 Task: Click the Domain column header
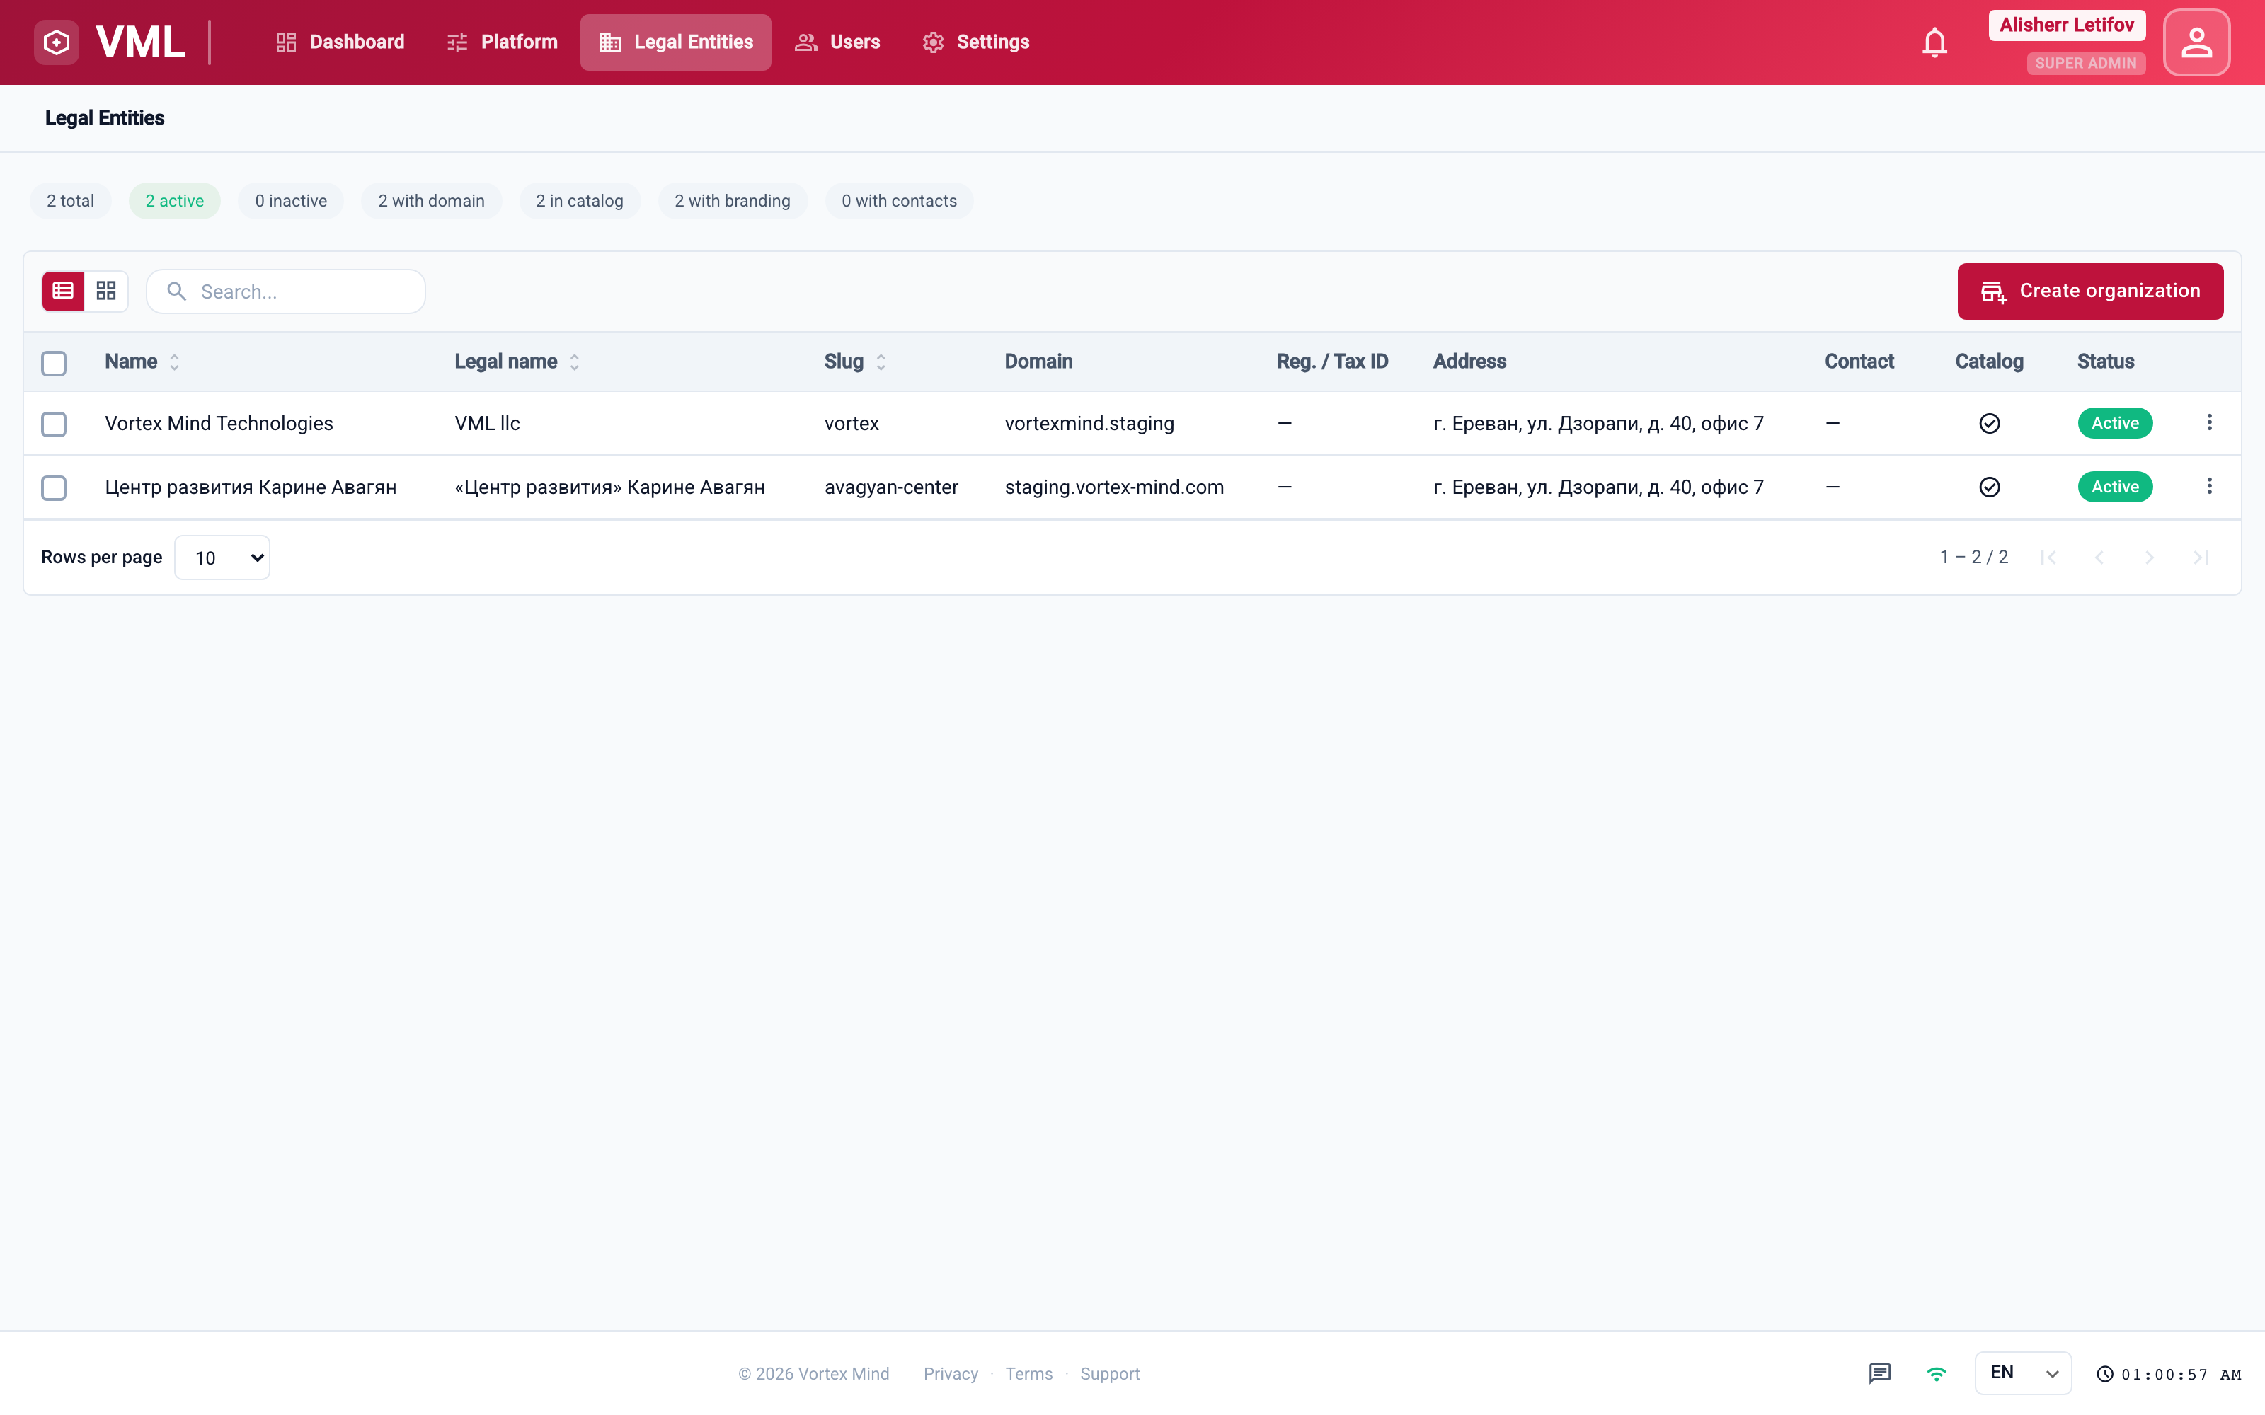click(1038, 362)
